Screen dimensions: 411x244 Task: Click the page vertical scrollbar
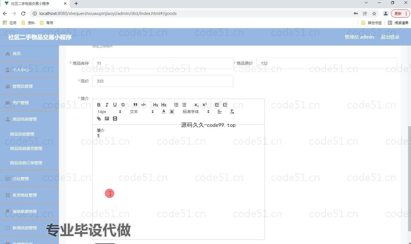click(x=409, y=178)
